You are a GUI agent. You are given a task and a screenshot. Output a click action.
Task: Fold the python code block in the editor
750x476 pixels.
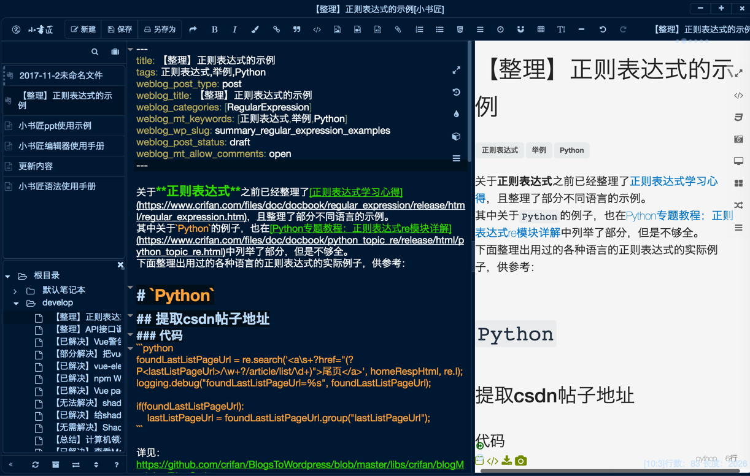(x=130, y=348)
